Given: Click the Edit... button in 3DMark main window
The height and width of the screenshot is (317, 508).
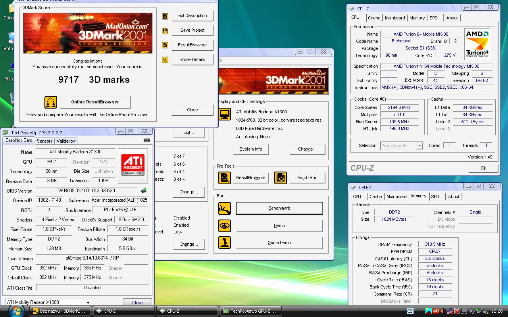Looking at the screenshot, I should point(189,133).
